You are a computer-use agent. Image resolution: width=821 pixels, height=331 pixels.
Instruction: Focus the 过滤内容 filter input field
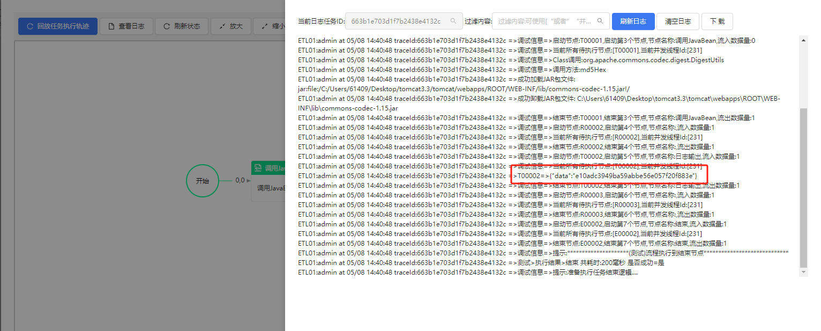(551, 21)
